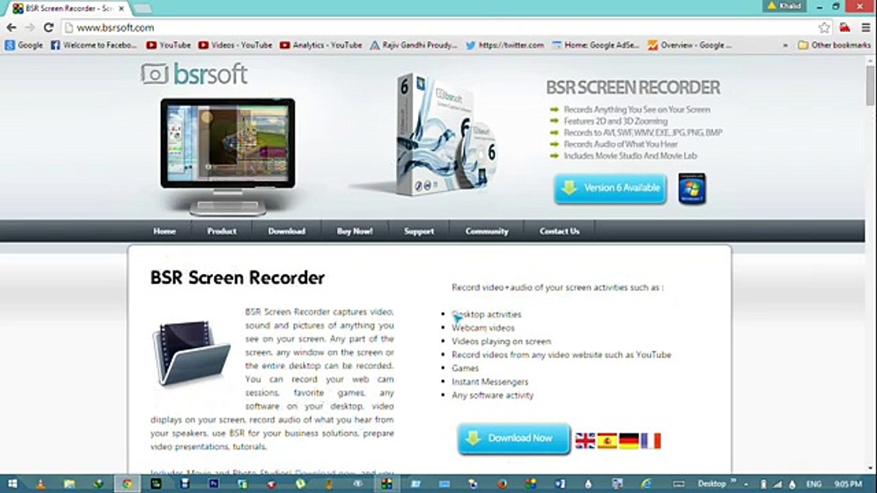Open the Buy Now! menu item
This screenshot has height=493, width=877.
click(x=355, y=231)
